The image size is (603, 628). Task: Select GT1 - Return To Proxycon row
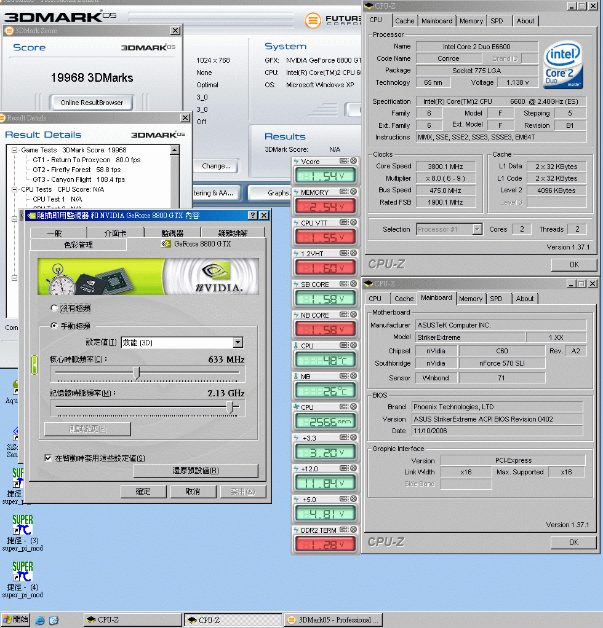(x=87, y=160)
